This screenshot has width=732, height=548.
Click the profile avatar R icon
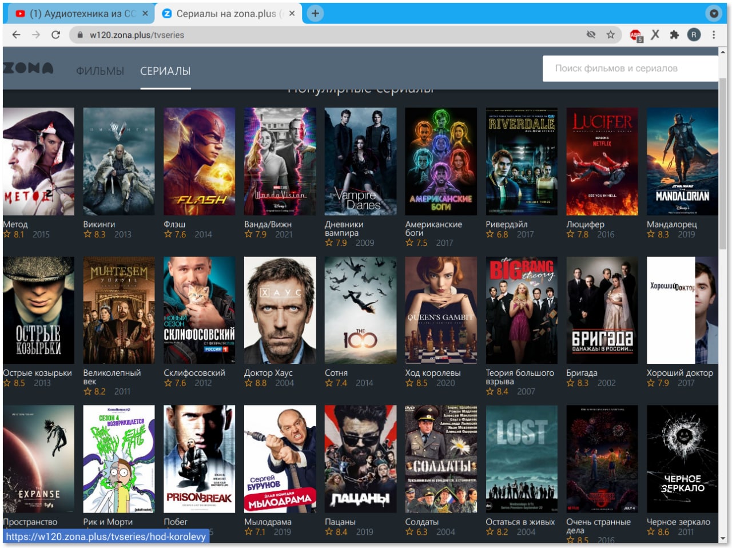[694, 35]
